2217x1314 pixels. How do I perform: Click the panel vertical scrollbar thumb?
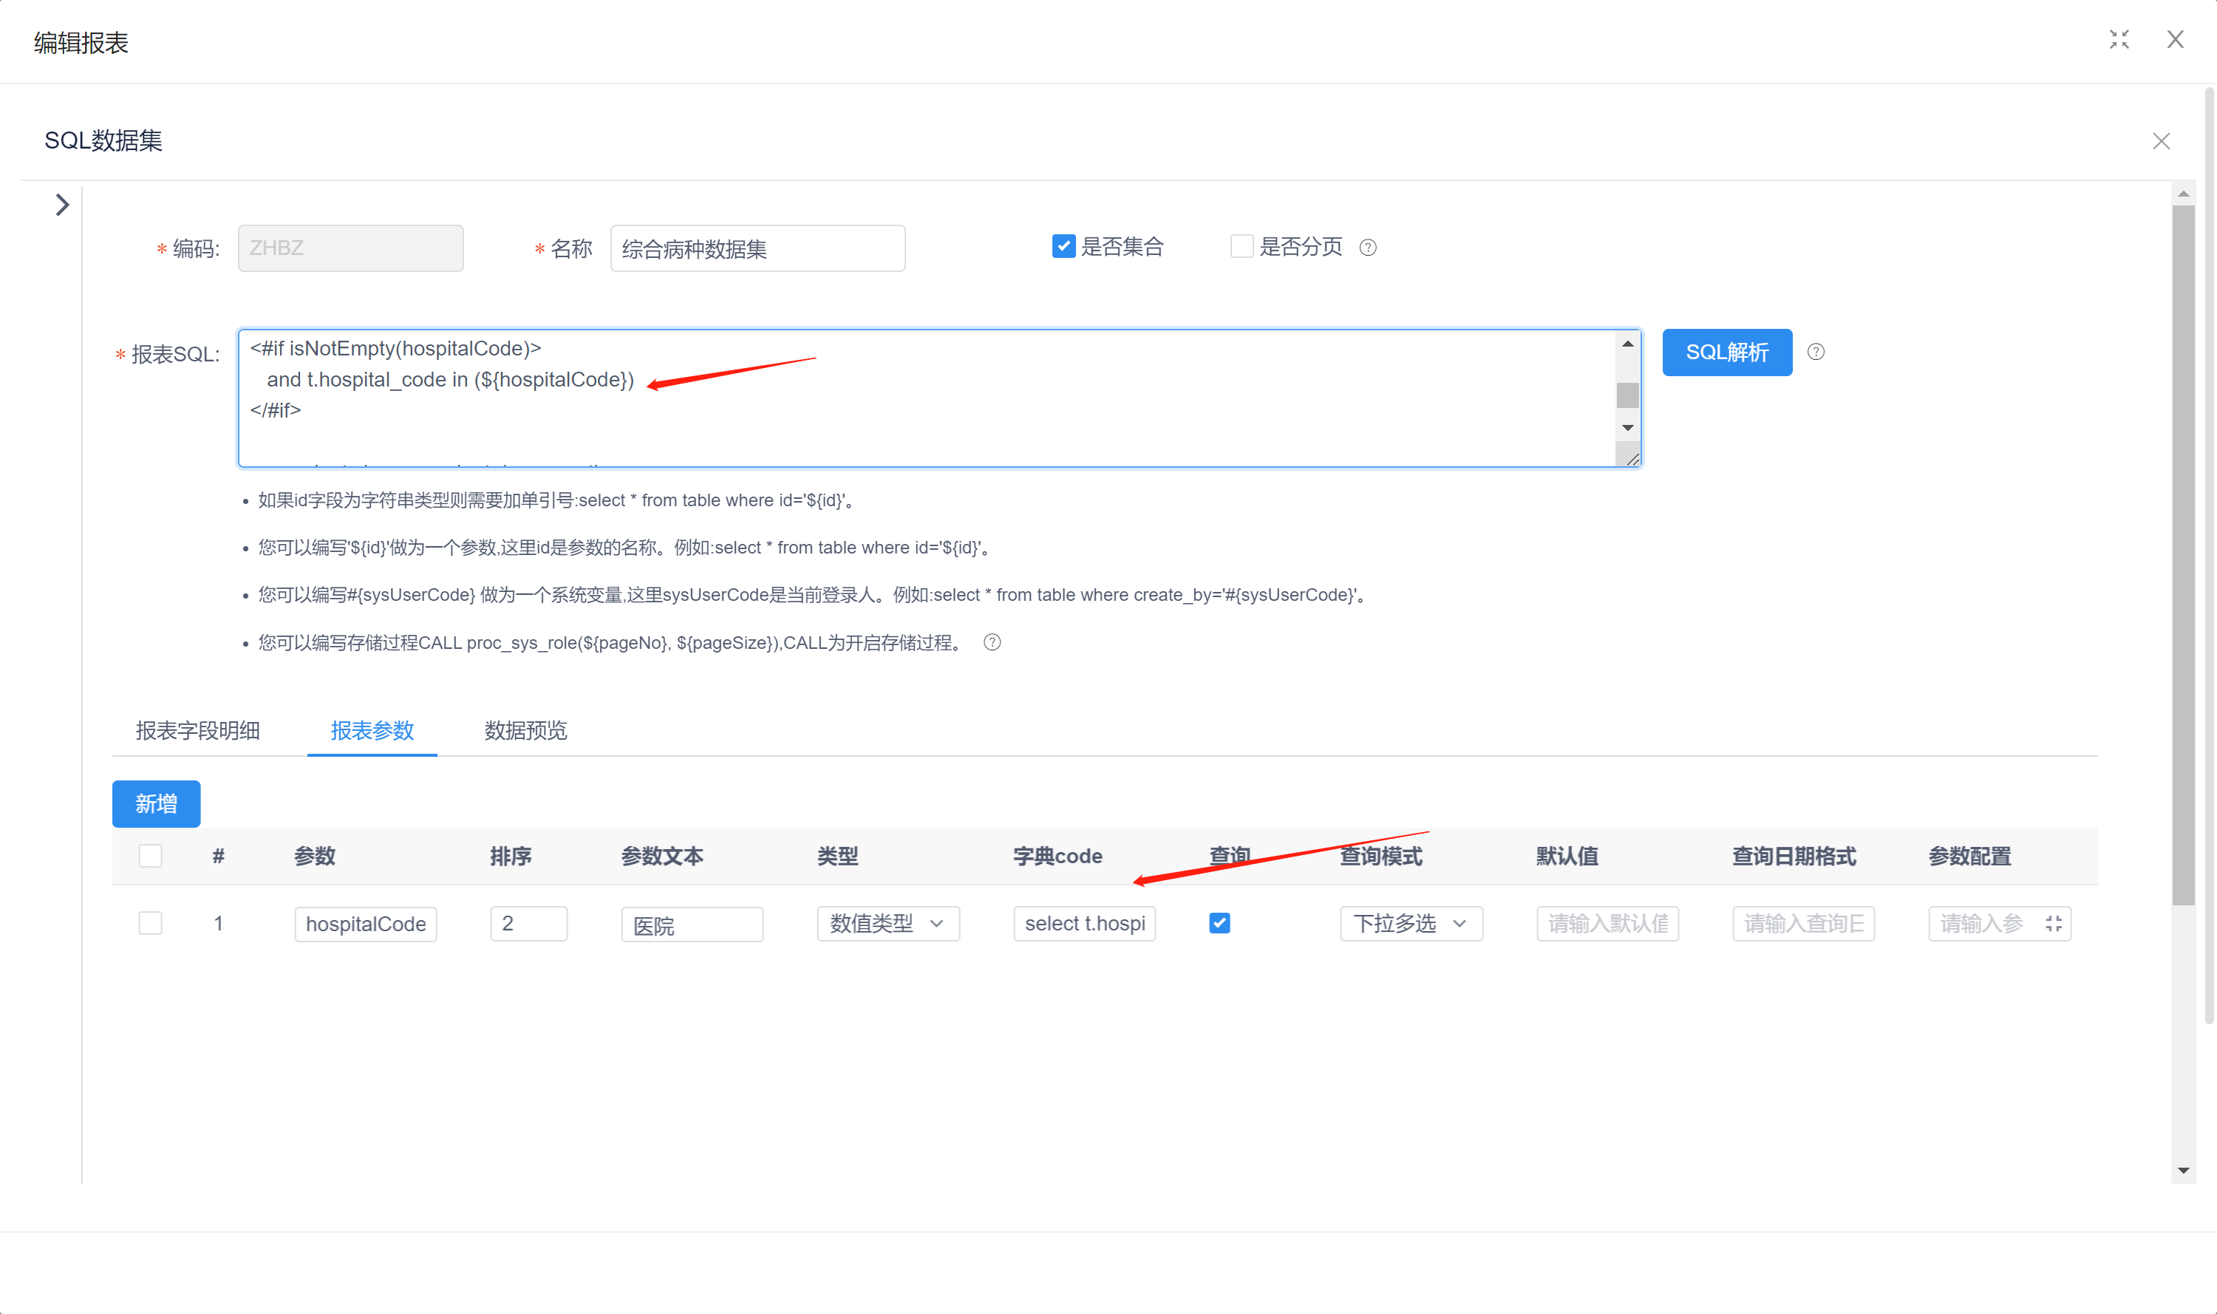tap(2183, 555)
